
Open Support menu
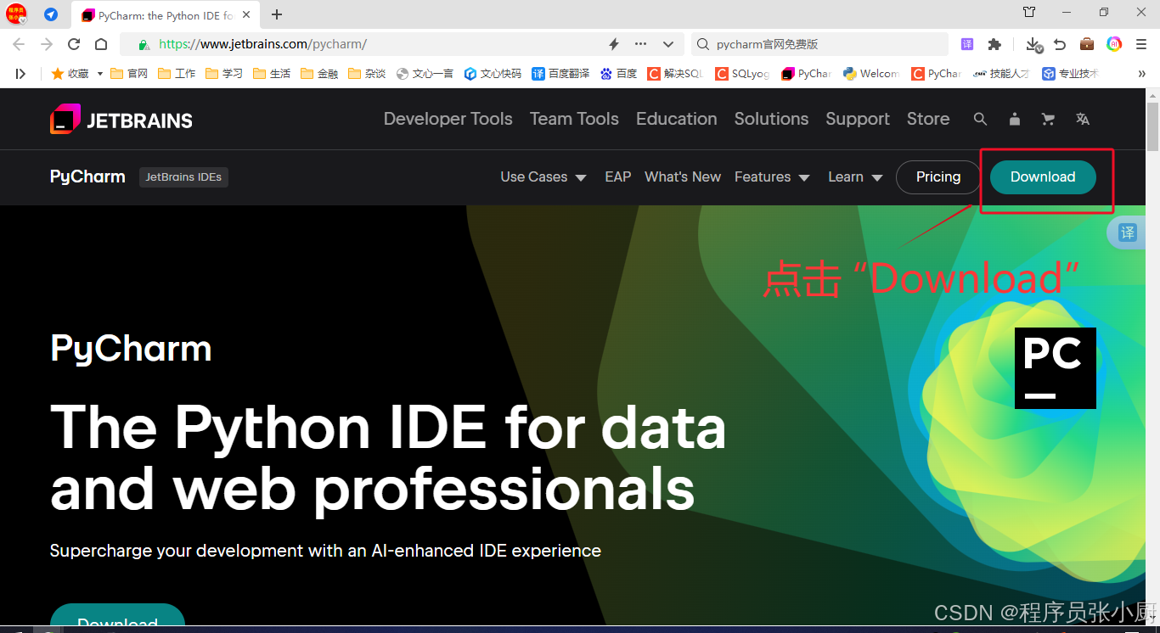click(858, 120)
